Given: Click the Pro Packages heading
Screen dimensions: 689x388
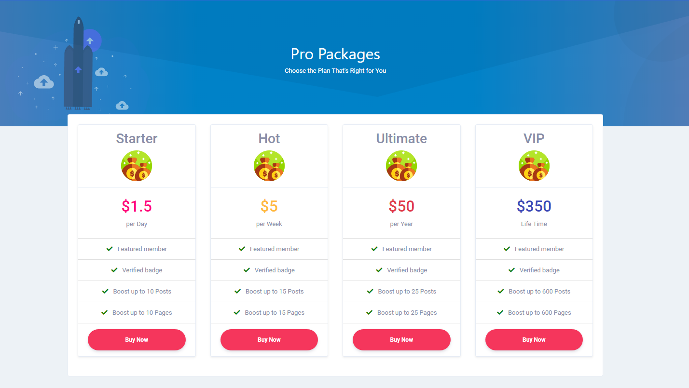Looking at the screenshot, I should click(x=335, y=54).
